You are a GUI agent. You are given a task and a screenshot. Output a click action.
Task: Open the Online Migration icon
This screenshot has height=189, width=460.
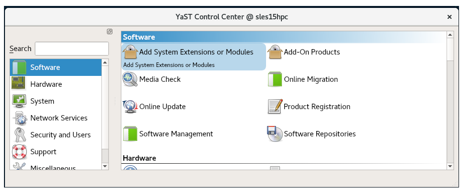click(x=275, y=79)
